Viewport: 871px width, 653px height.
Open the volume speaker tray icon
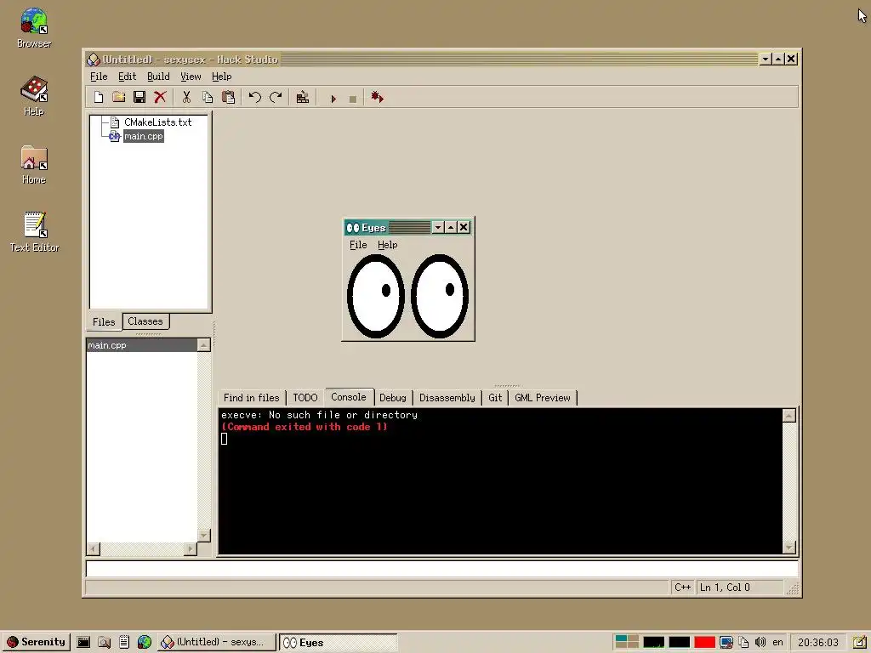pyautogui.click(x=760, y=643)
